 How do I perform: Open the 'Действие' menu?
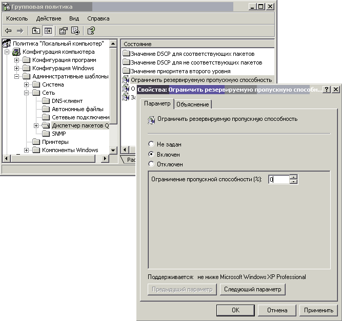(49, 18)
